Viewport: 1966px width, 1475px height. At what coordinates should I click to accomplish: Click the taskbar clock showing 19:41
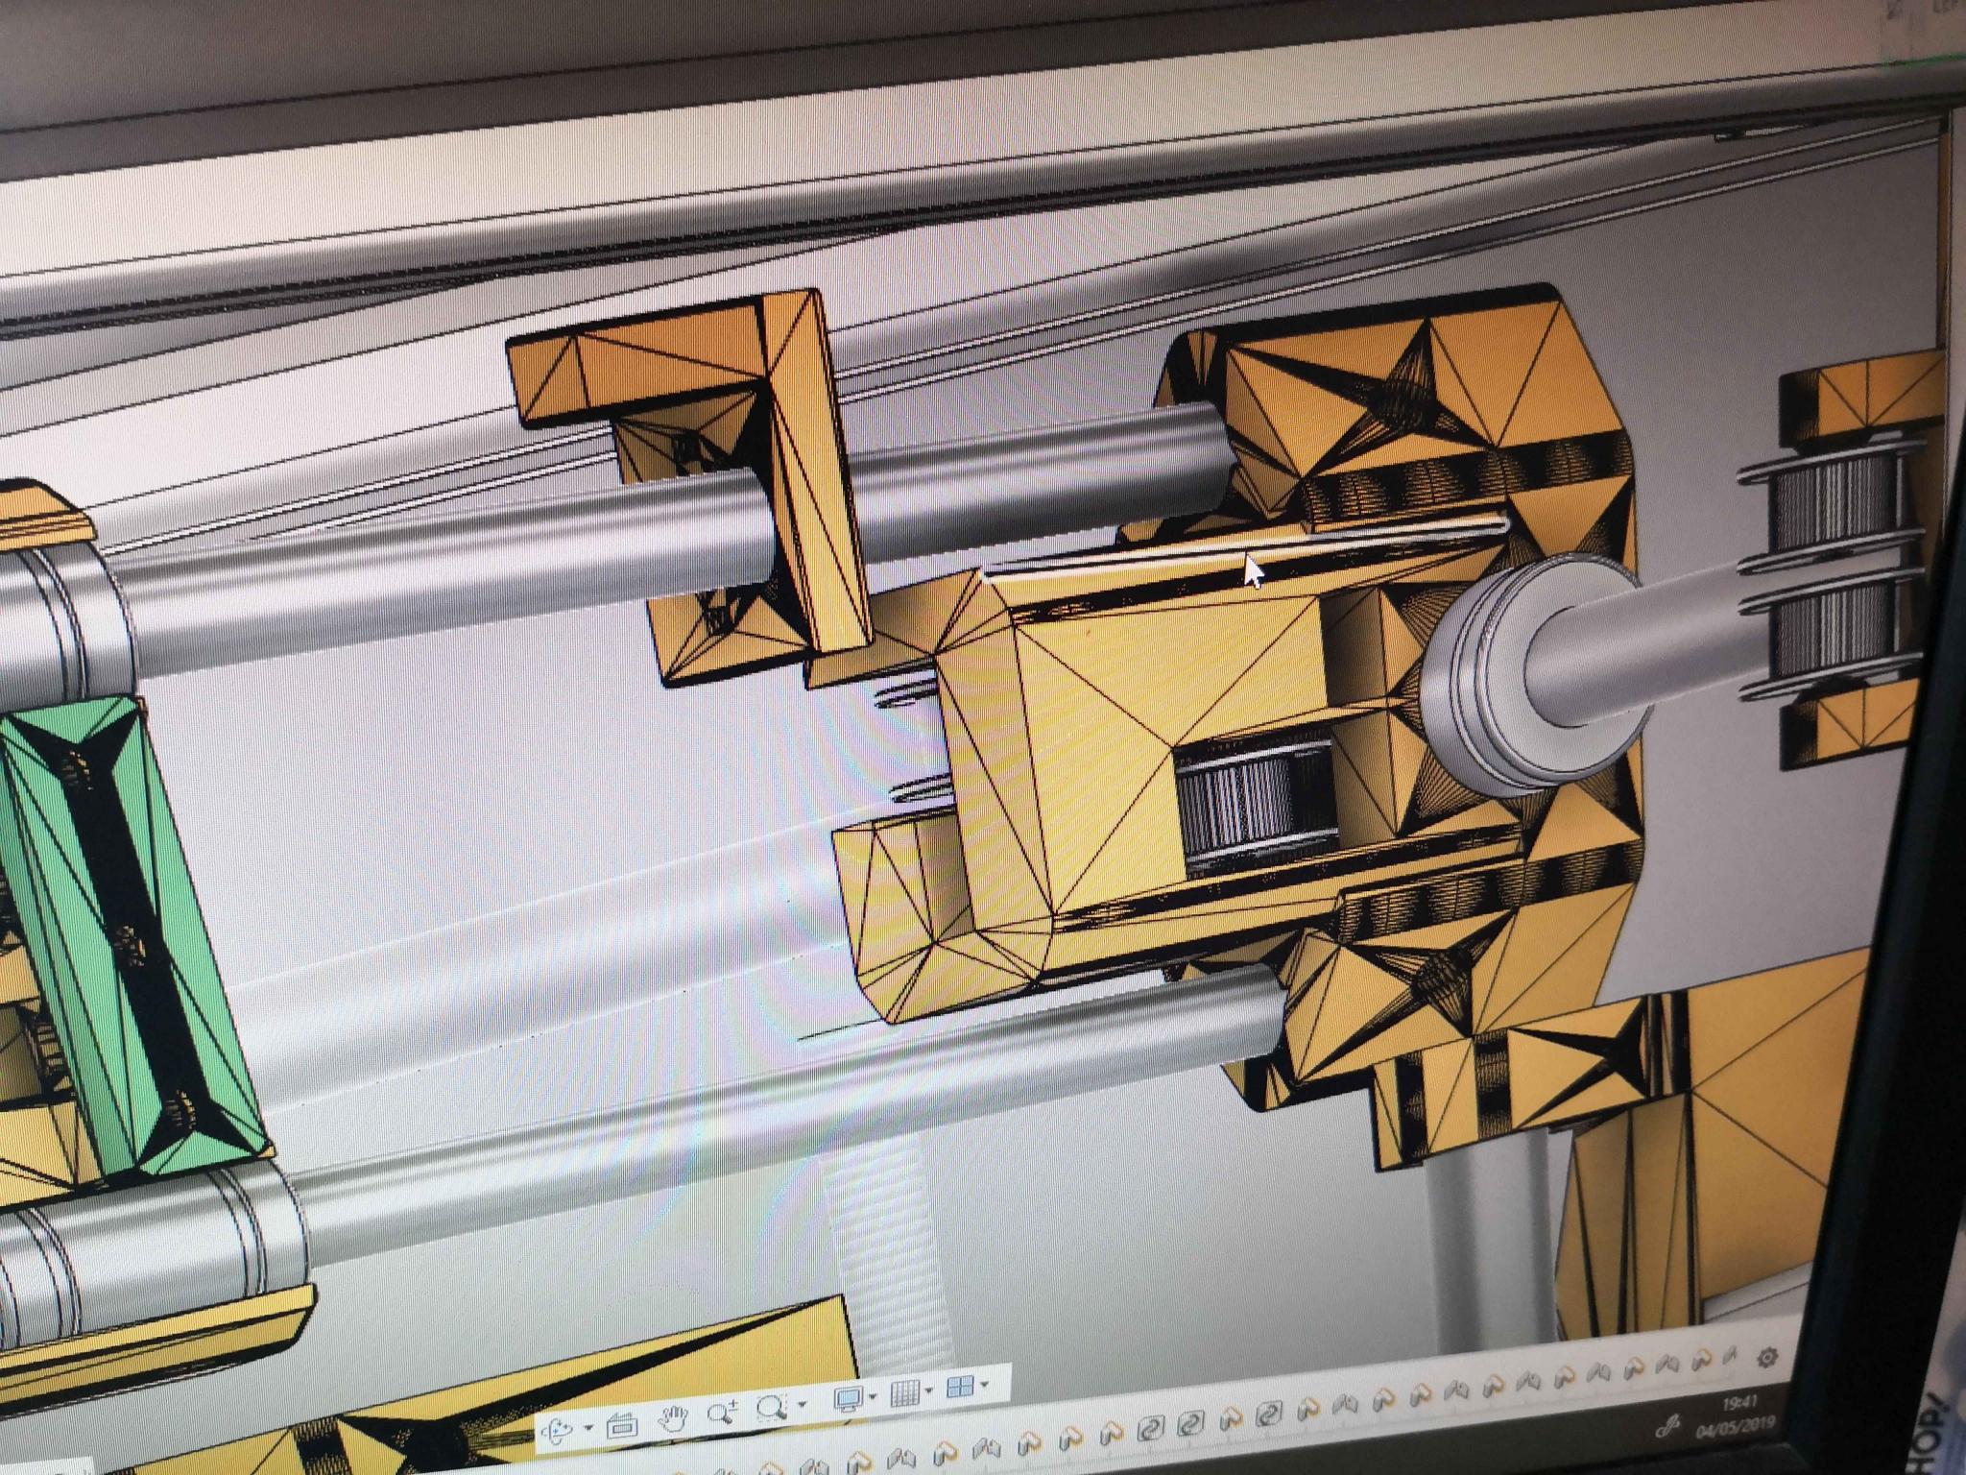pos(1738,1404)
